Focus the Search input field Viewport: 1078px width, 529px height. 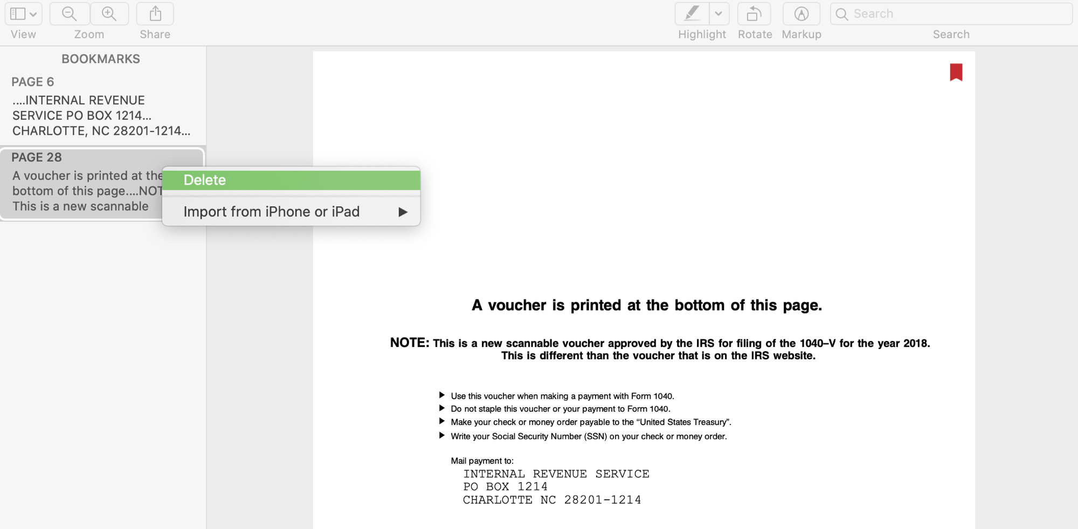(951, 13)
